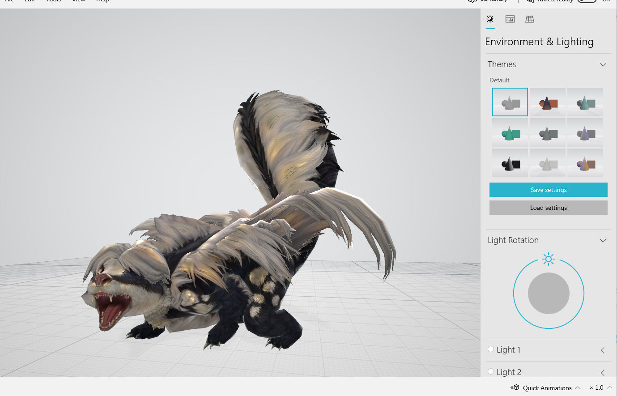This screenshot has height=396, width=617.
Task: Select the default gray lighting theme thumbnail
Action: point(510,102)
